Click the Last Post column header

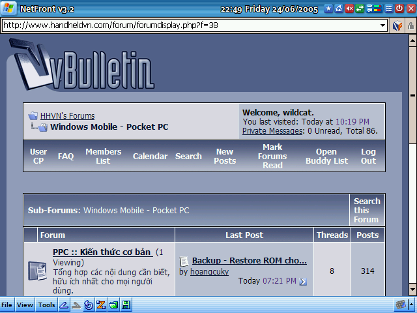(x=244, y=235)
